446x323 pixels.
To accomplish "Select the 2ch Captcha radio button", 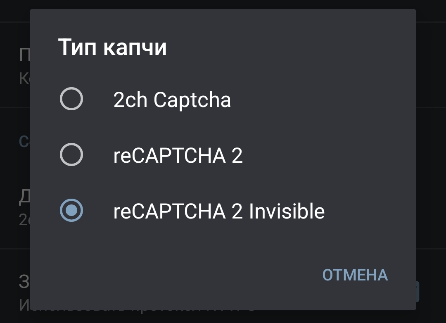I will coord(71,99).
